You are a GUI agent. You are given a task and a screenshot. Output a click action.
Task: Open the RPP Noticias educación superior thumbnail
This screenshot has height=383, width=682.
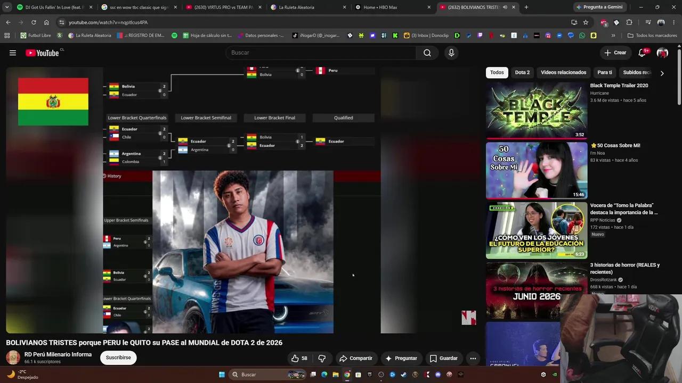tap(537, 230)
